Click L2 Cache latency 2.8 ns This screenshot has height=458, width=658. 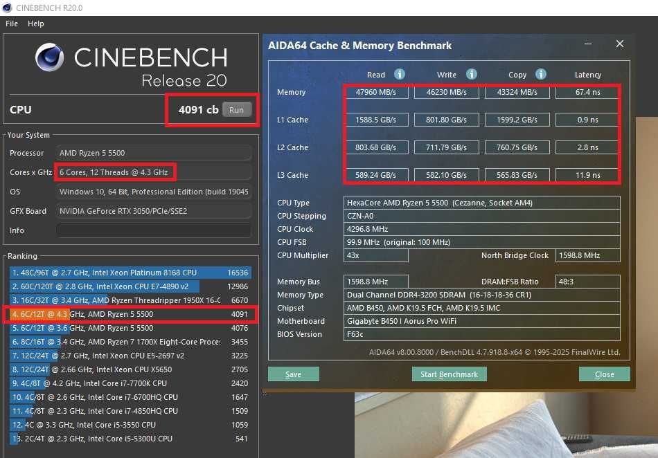tap(587, 147)
